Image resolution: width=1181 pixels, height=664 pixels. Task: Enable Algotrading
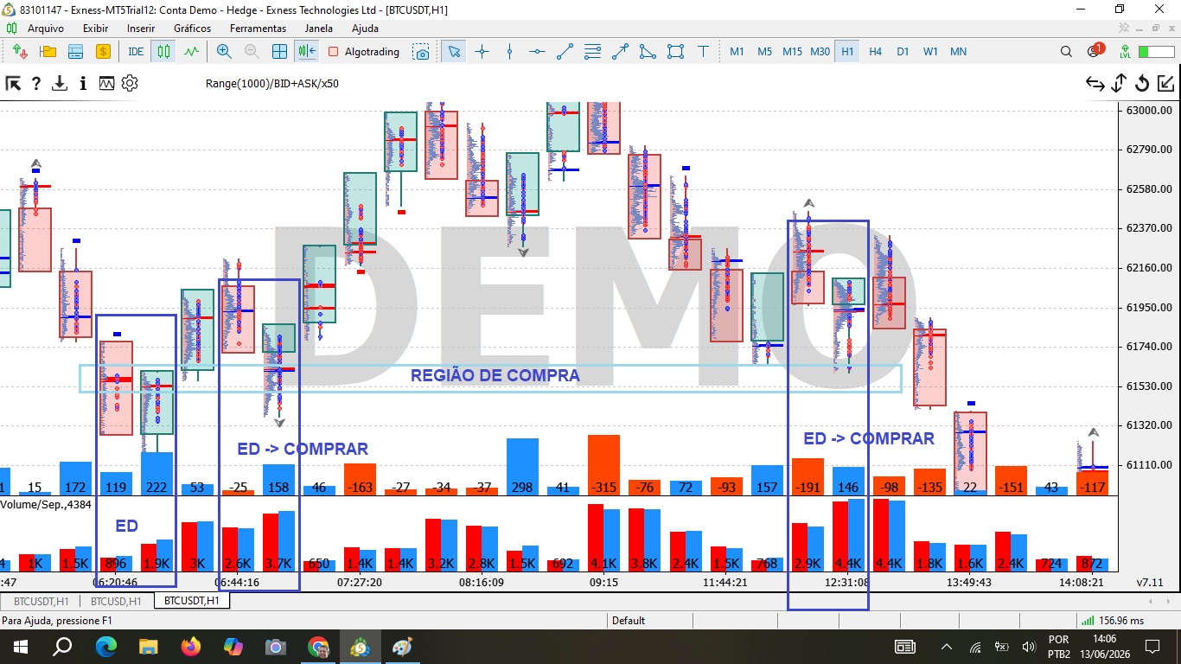[364, 51]
